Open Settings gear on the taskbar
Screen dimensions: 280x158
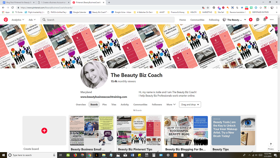tap(168, 155)
